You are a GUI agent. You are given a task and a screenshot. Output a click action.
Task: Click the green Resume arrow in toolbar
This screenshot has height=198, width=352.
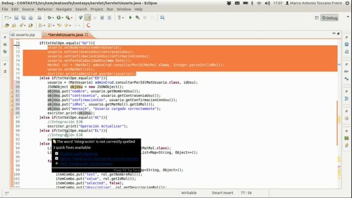pos(130,18)
